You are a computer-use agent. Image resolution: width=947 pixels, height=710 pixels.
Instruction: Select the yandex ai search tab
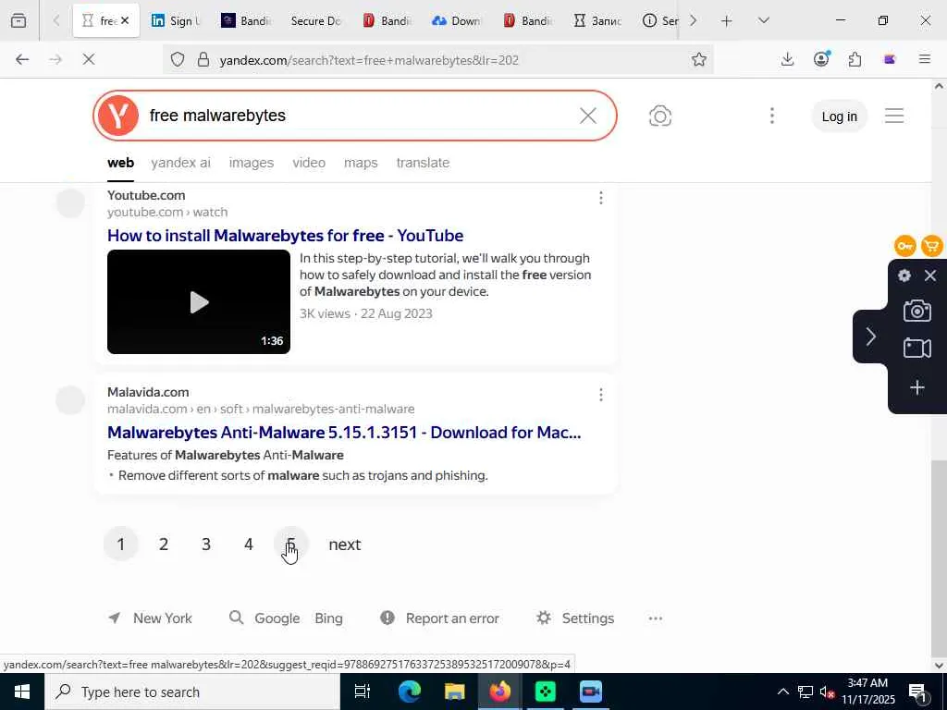tap(180, 163)
